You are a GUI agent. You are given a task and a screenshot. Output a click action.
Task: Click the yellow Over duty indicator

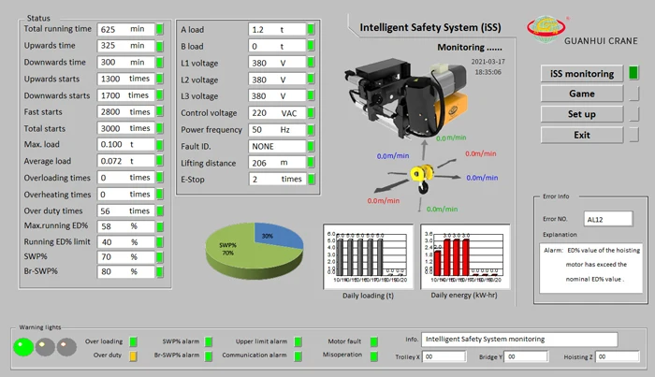point(133,356)
